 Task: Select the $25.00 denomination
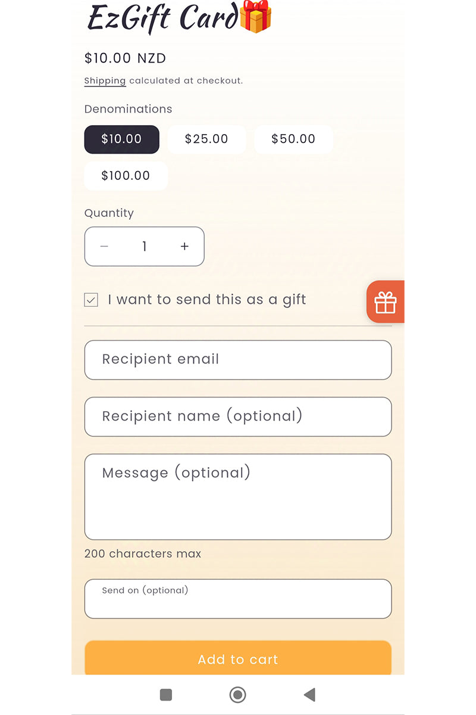206,139
